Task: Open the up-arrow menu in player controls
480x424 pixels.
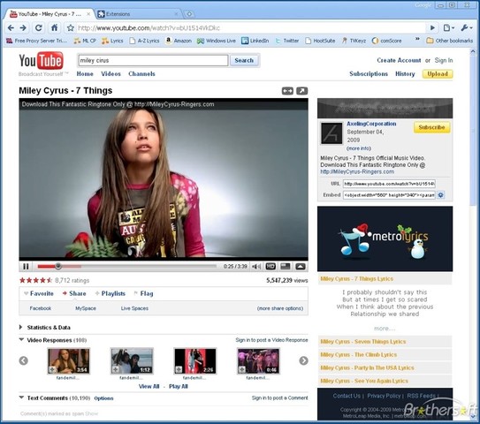Action: pos(301,267)
